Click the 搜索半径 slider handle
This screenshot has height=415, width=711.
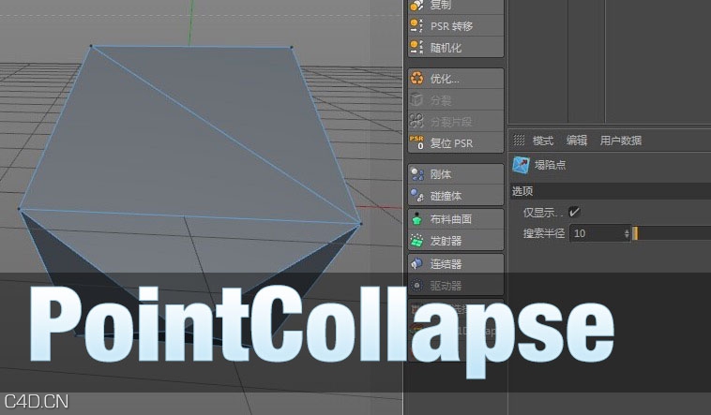tap(636, 233)
